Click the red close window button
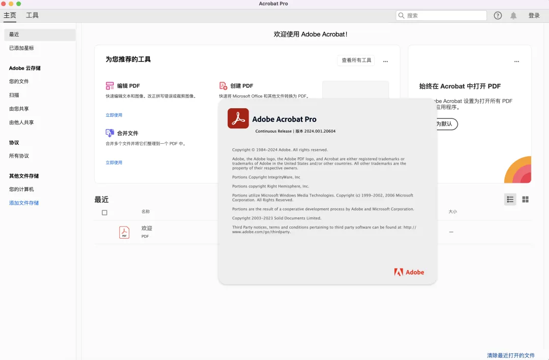The height and width of the screenshot is (360, 549). click(x=4, y=4)
